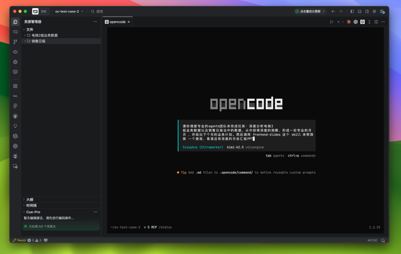The width and height of the screenshot is (401, 254).
Task: Open the Extensions grid icon in sidebar
Action: click(x=15, y=86)
